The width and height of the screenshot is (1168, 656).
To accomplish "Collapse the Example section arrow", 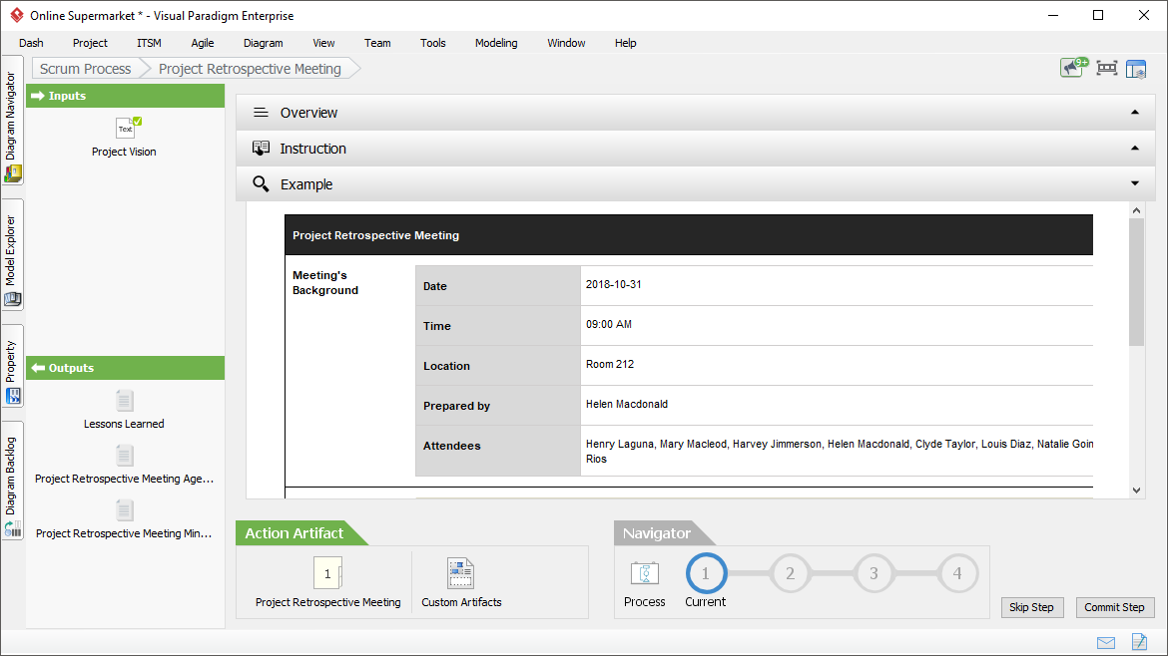I will (1135, 183).
